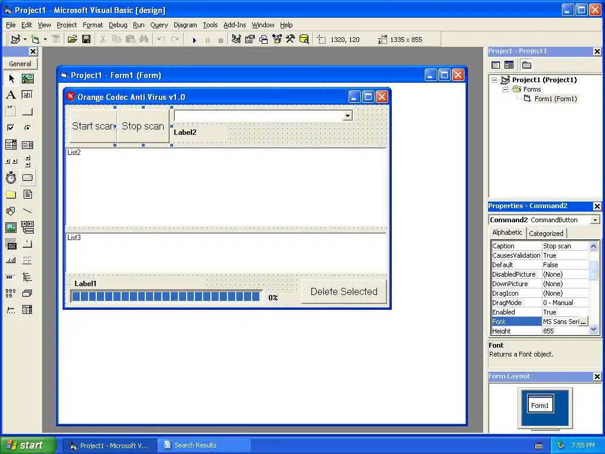Open the Debug menu
This screenshot has height=454, width=605.
coord(118,25)
